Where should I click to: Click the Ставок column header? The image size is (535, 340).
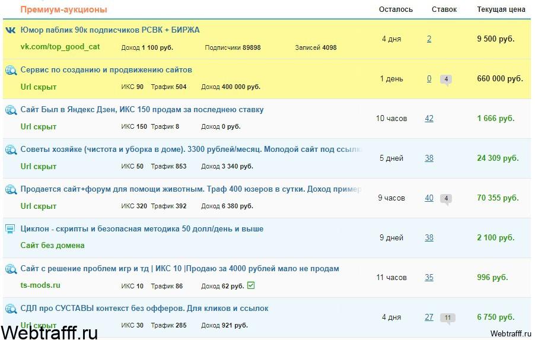click(444, 9)
